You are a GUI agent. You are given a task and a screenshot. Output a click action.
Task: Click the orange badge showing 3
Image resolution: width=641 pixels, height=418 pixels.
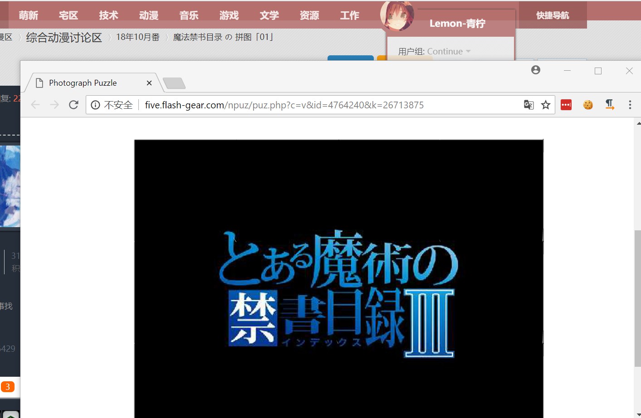tap(8, 387)
